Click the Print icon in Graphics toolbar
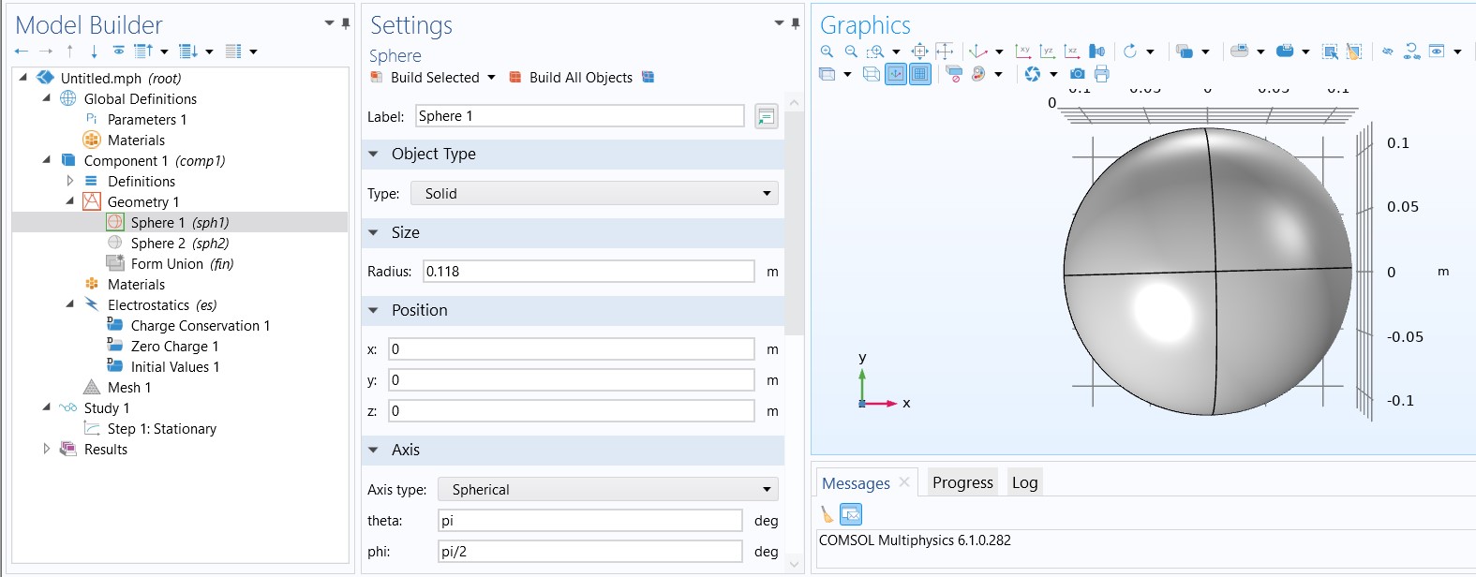The image size is (1476, 577). pos(1101,74)
